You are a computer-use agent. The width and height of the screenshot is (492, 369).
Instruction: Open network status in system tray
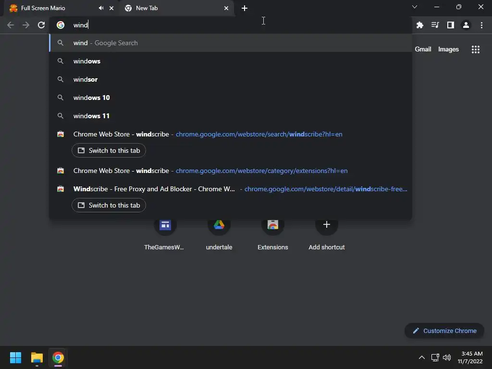point(435,357)
